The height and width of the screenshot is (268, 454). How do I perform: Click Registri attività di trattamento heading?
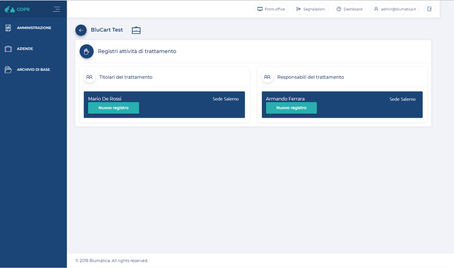[x=137, y=51]
